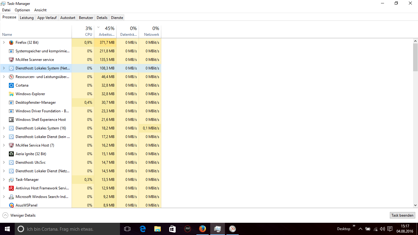Click the Microsoft Windows Search-Indexer icon
418x235 pixels.
[11, 197]
